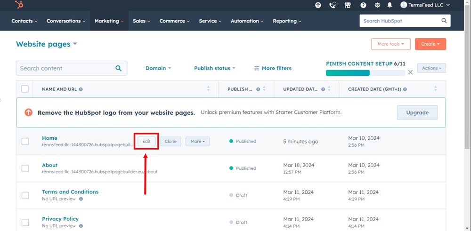This screenshot has height=231, width=471.
Task: Open the notifications bell icon
Action: coord(390,5)
